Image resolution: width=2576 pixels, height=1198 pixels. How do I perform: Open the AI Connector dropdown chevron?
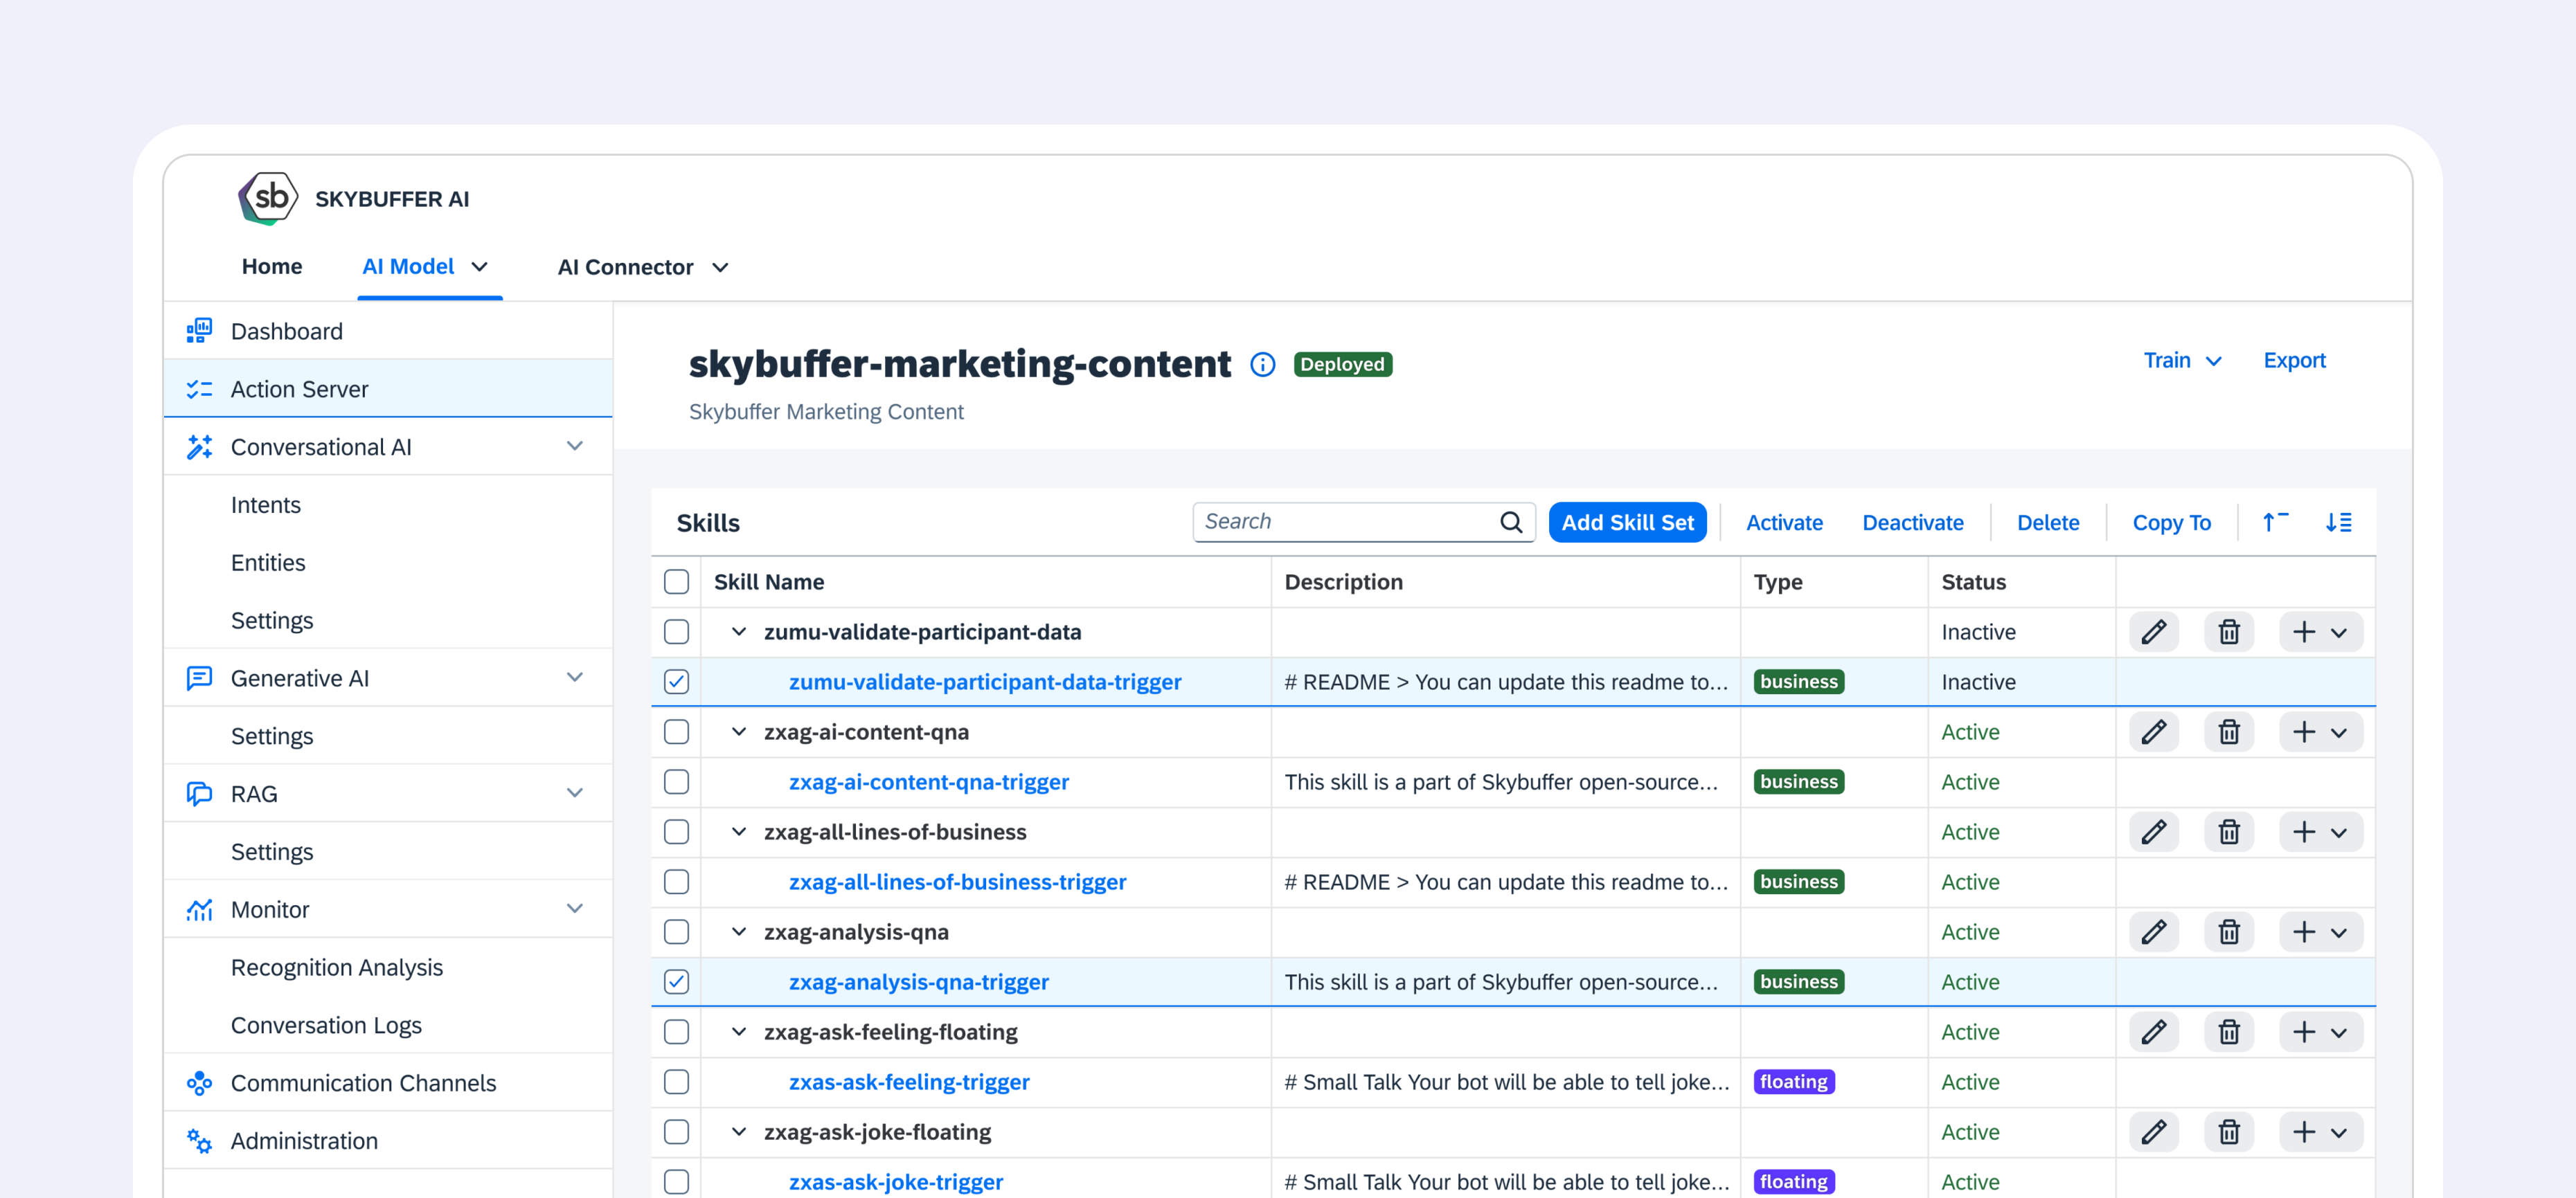[719, 268]
